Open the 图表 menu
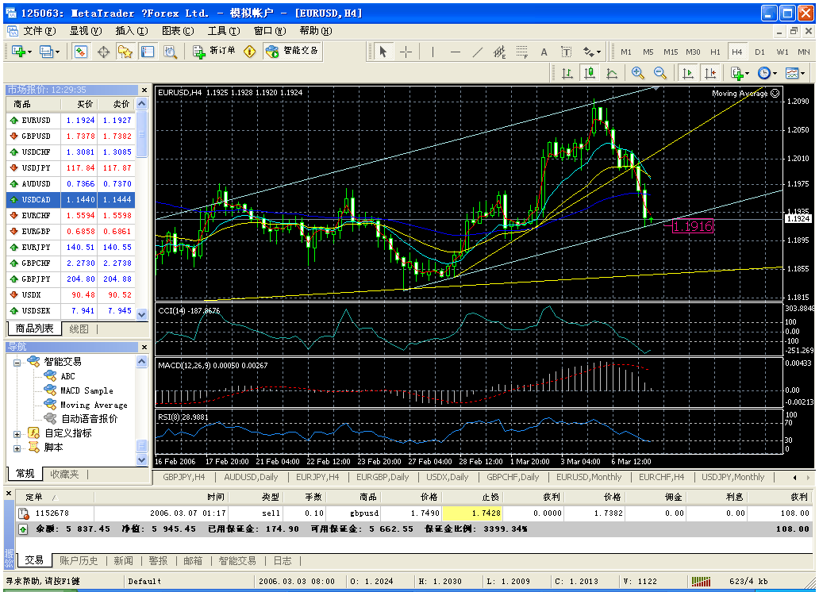The height and width of the screenshot is (592, 819). [x=177, y=31]
